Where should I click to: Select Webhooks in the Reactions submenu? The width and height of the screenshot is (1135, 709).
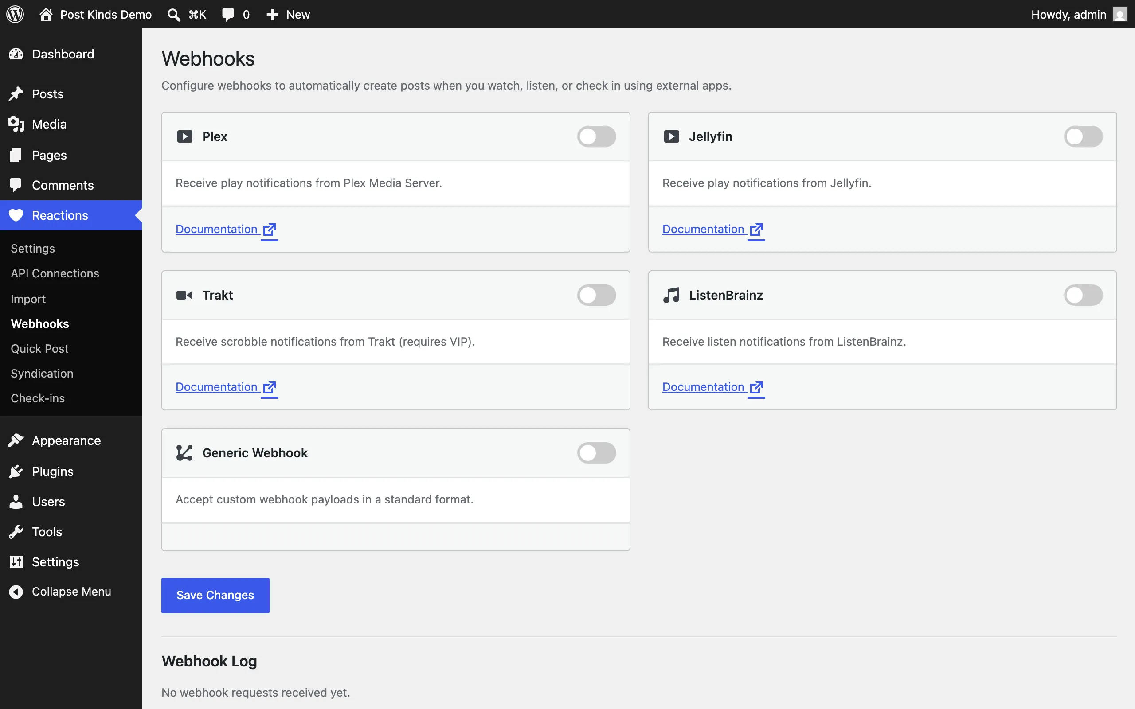coord(40,323)
